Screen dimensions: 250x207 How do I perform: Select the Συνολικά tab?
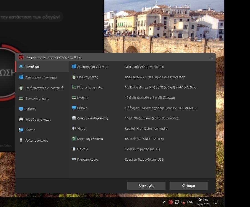coord(42,67)
